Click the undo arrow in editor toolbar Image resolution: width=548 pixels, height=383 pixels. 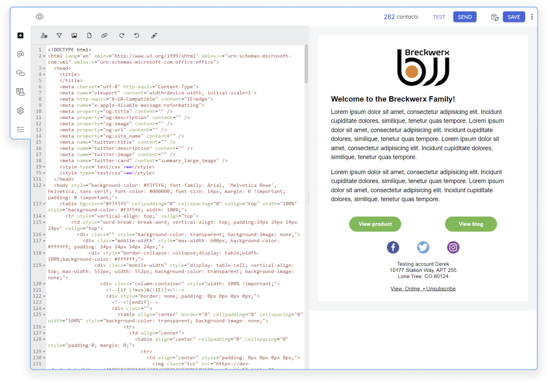pos(137,35)
